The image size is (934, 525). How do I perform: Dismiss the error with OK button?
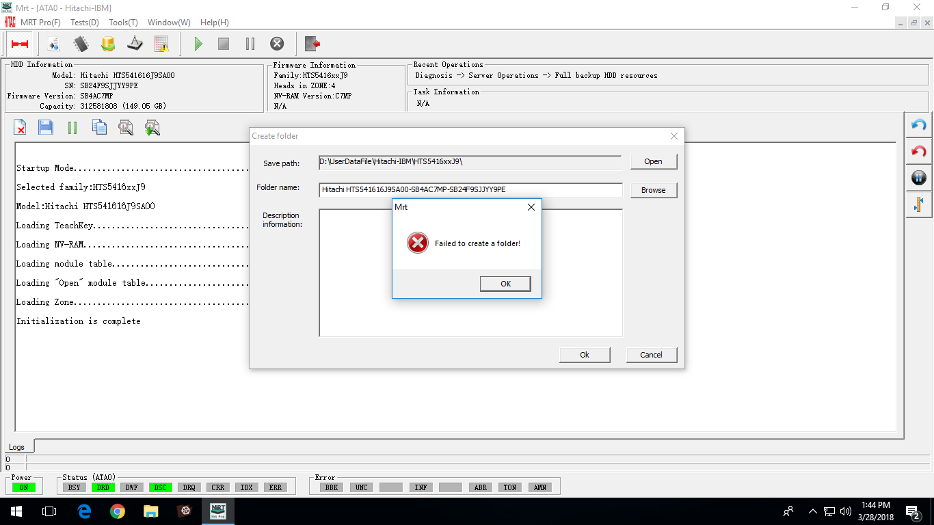tap(505, 284)
